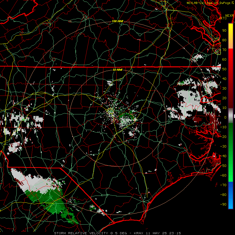Screen dimensions: 235x235
Task: Click the 100 NMI range ring label
Action: click(x=118, y=21)
